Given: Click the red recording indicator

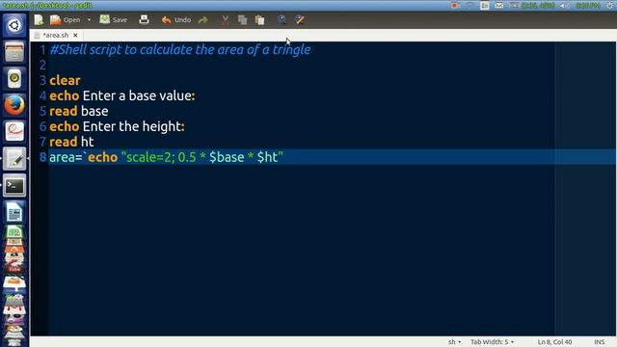Looking at the screenshot, I should [455, 6].
